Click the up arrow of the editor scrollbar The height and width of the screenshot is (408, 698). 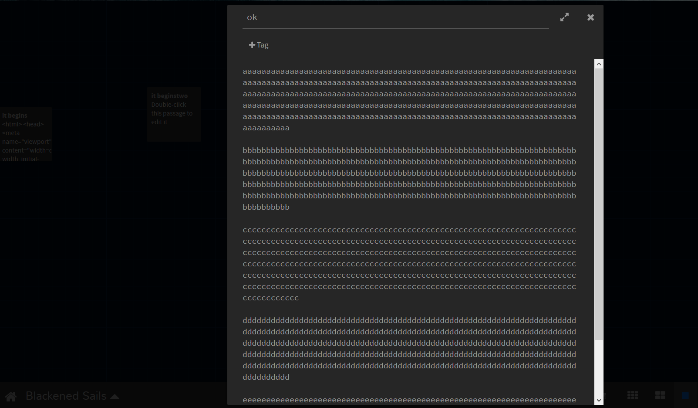pyautogui.click(x=599, y=64)
